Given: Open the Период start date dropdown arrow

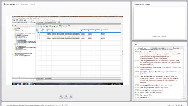Looking at the screenshot, I should [50, 20].
